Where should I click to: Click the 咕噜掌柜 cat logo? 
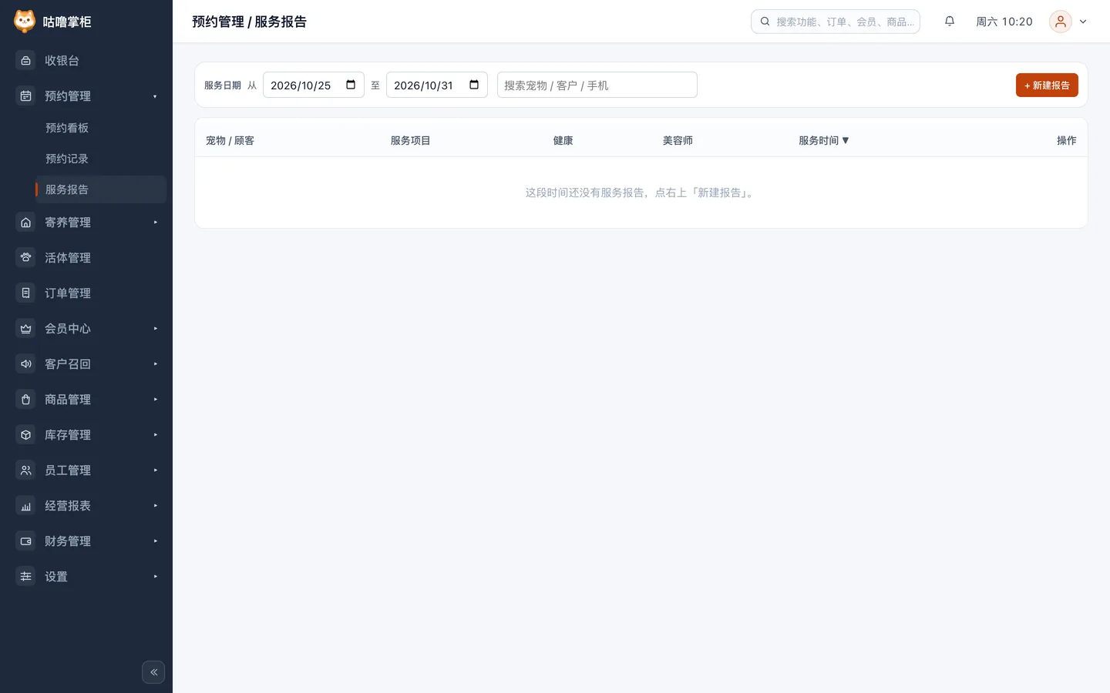click(x=25, y=22)
